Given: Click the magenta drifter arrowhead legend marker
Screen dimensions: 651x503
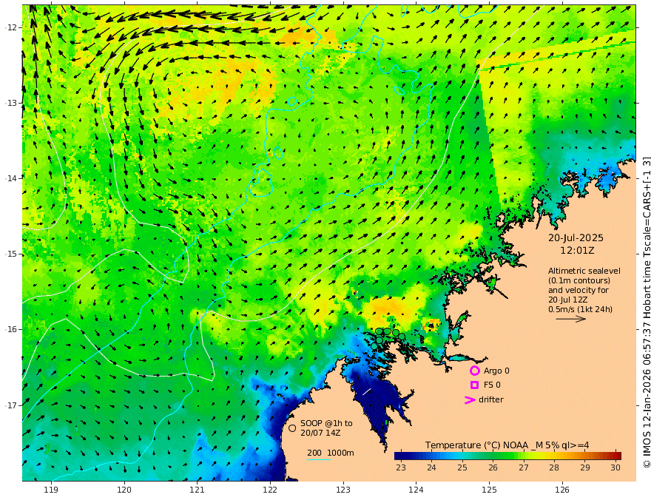Looking at the screenshot, I should pyautogui.click(x=470, y=399).
